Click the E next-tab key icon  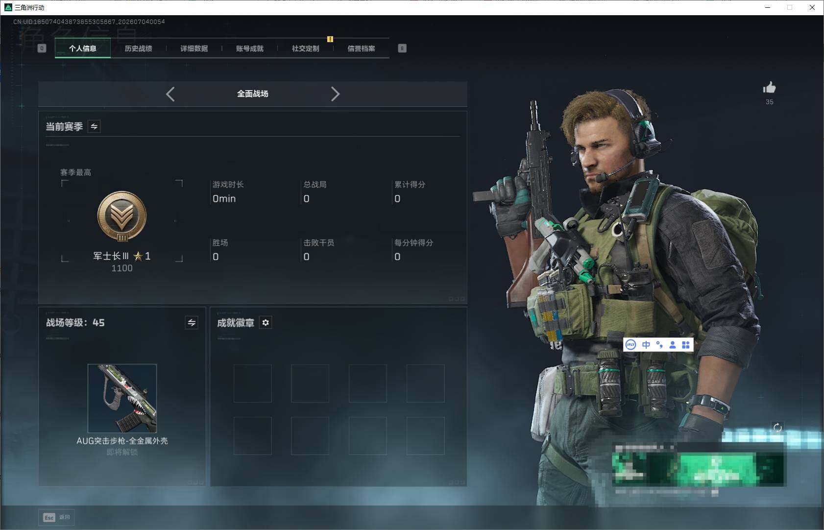tap(402, 48)
